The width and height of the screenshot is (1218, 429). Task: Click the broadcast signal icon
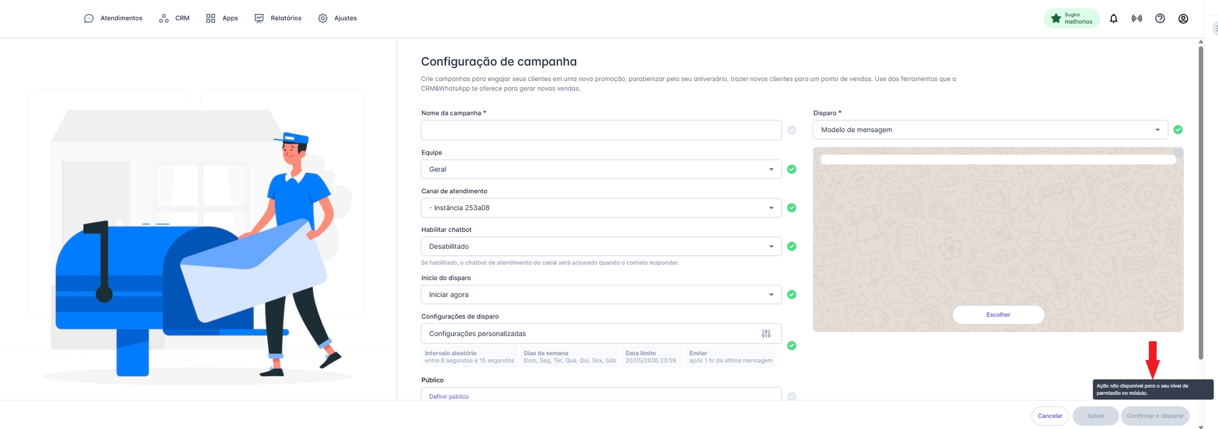[x=1137, y=18]
